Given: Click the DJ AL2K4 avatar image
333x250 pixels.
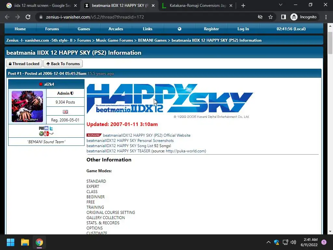Looking at the screenshot, I should [x=27, y=106].
